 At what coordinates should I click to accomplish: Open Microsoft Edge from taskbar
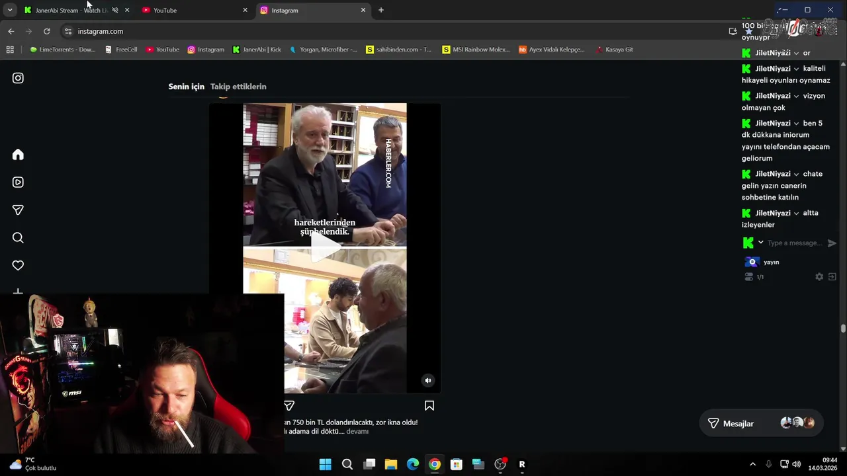point(413,464)
